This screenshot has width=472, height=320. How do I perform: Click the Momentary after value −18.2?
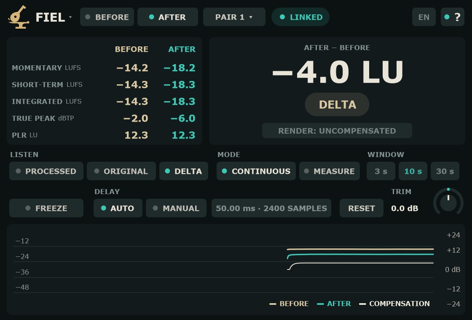pos(180,68)
